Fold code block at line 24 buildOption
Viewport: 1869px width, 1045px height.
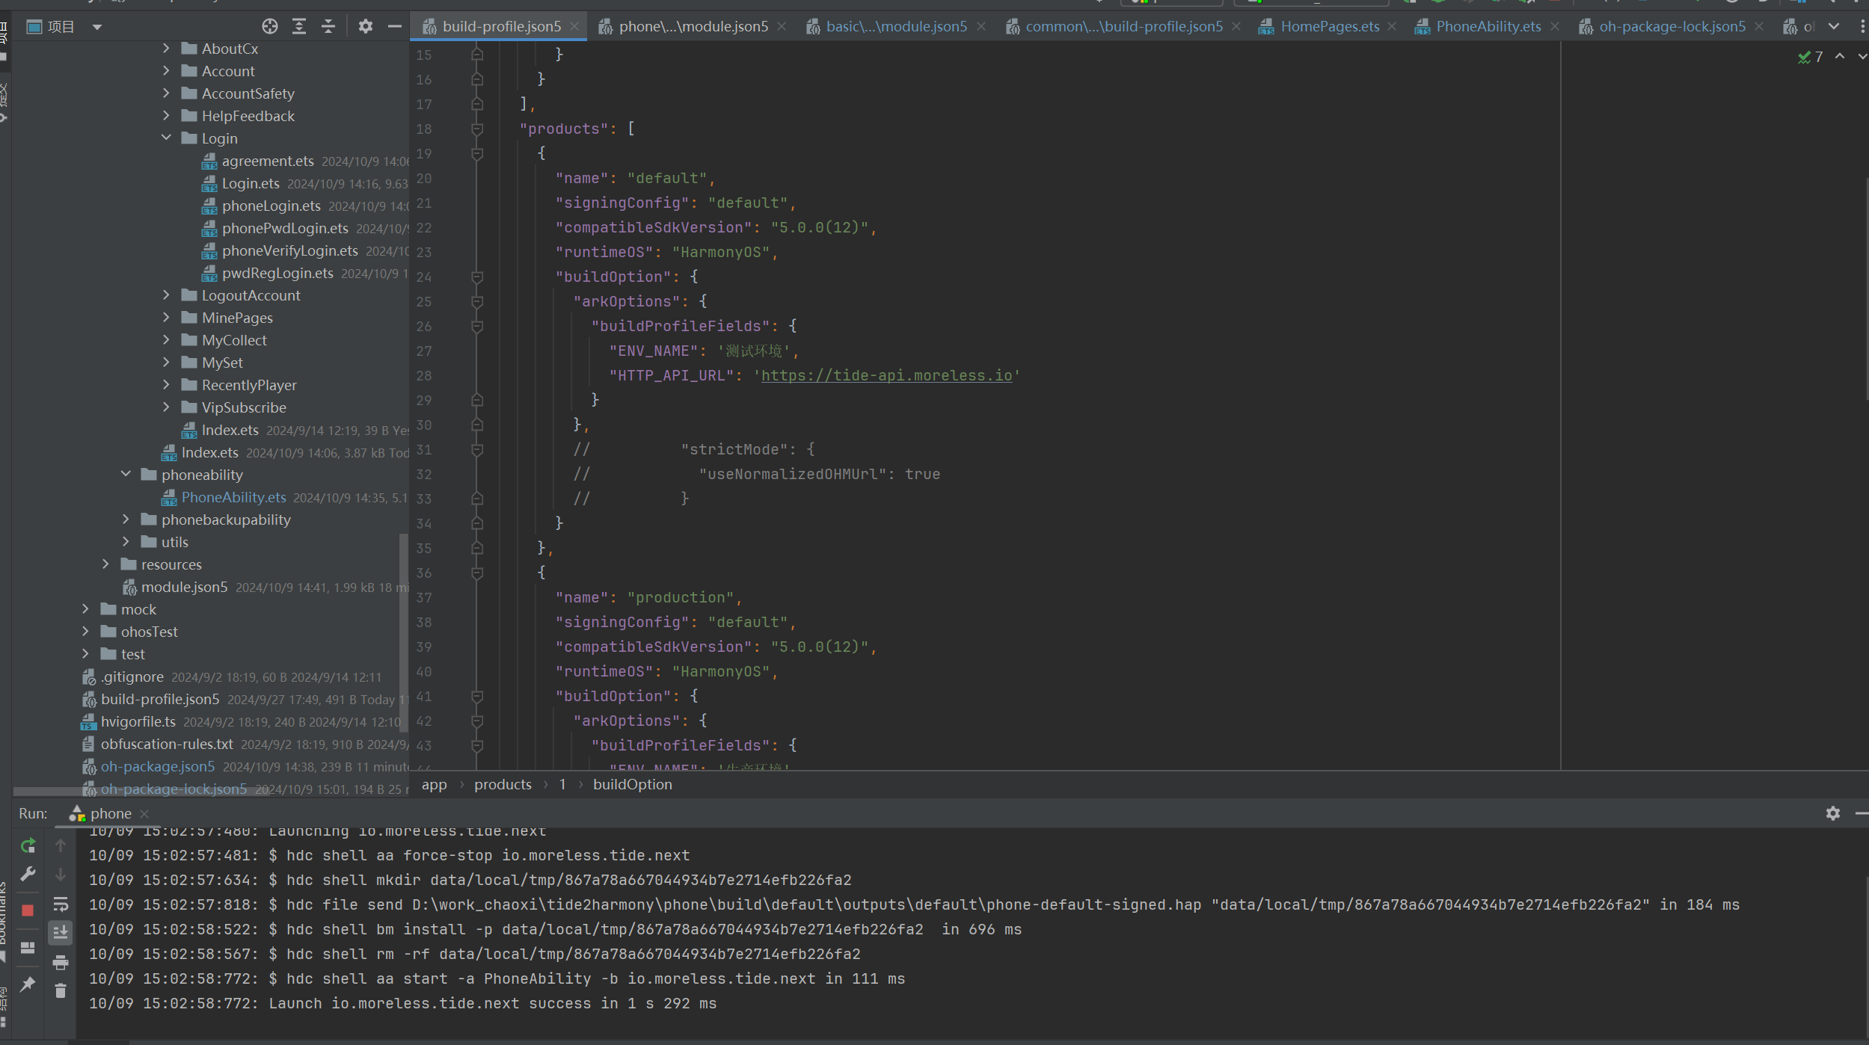click(x=477, y=277)
